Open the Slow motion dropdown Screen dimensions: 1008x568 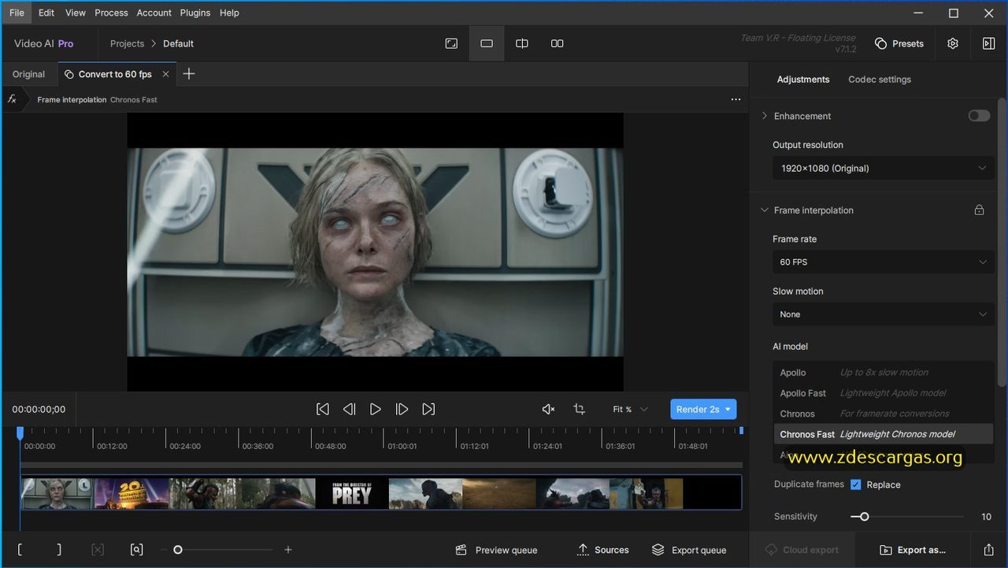[884, 314]
